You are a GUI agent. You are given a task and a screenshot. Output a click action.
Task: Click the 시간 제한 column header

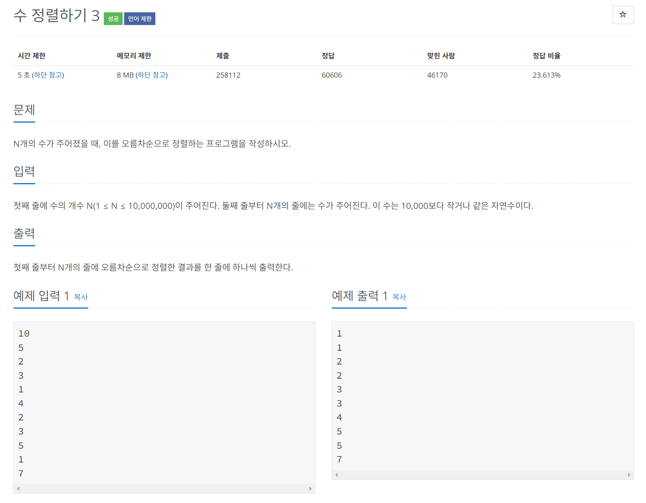pos(32,56)
